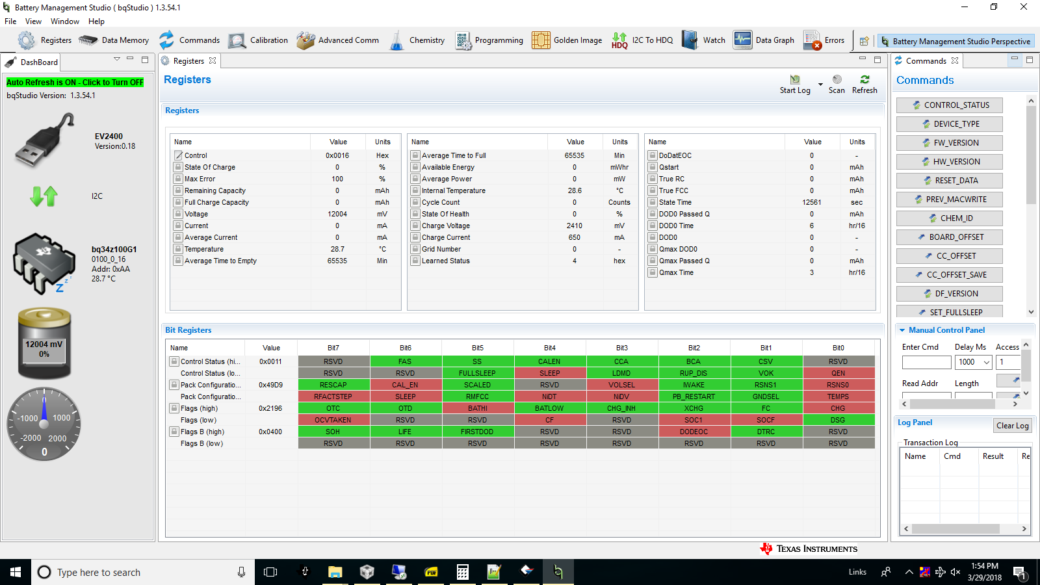The height and width of the screenshot is (585, 1040).
Task: Collapse the Manual Control Panel section
Action: click(902, 330)
